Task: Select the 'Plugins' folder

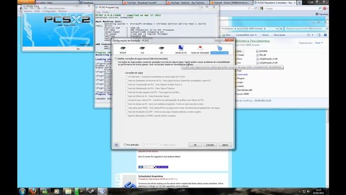Action: [x=241, y=79]
